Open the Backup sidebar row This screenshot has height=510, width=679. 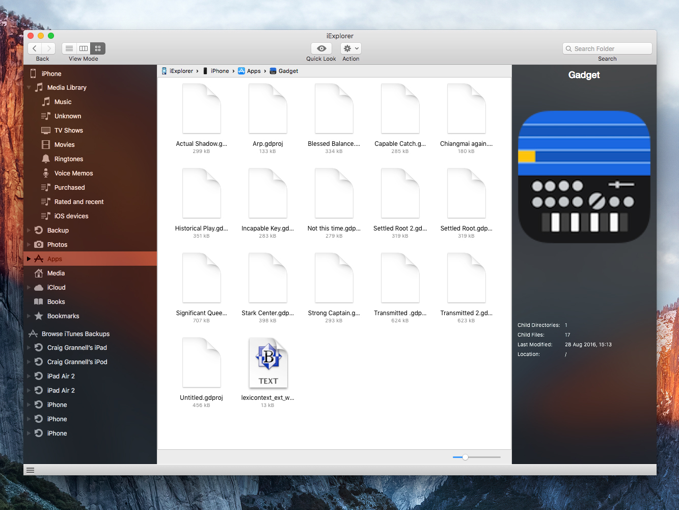(x=90, y=231)
